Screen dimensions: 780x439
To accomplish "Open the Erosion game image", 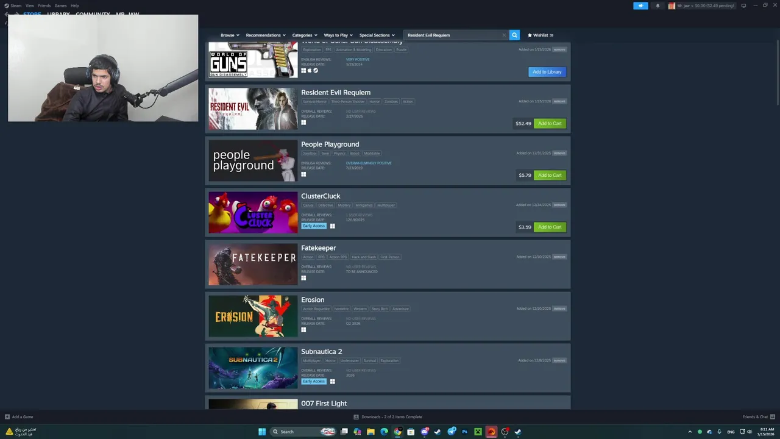I will coord(253,316).
